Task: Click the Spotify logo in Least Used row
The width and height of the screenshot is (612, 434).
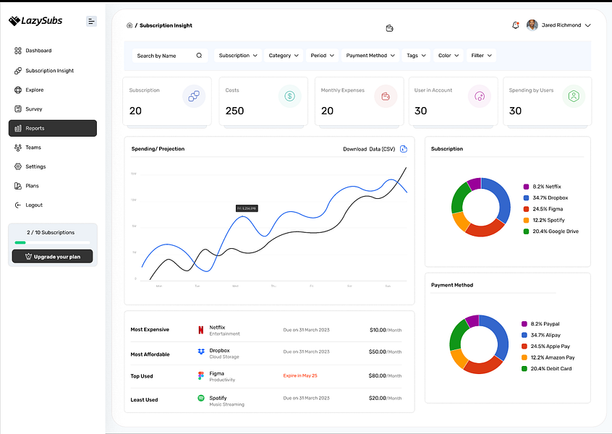Action: point(201,398)
